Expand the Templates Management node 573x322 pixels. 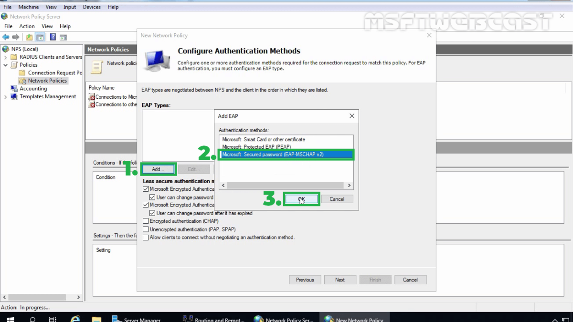[x=6, y=96]
